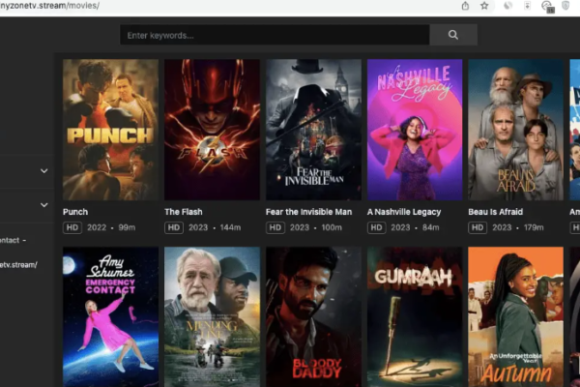Click Beau Is Afraid title link

[x=496, y=212]
